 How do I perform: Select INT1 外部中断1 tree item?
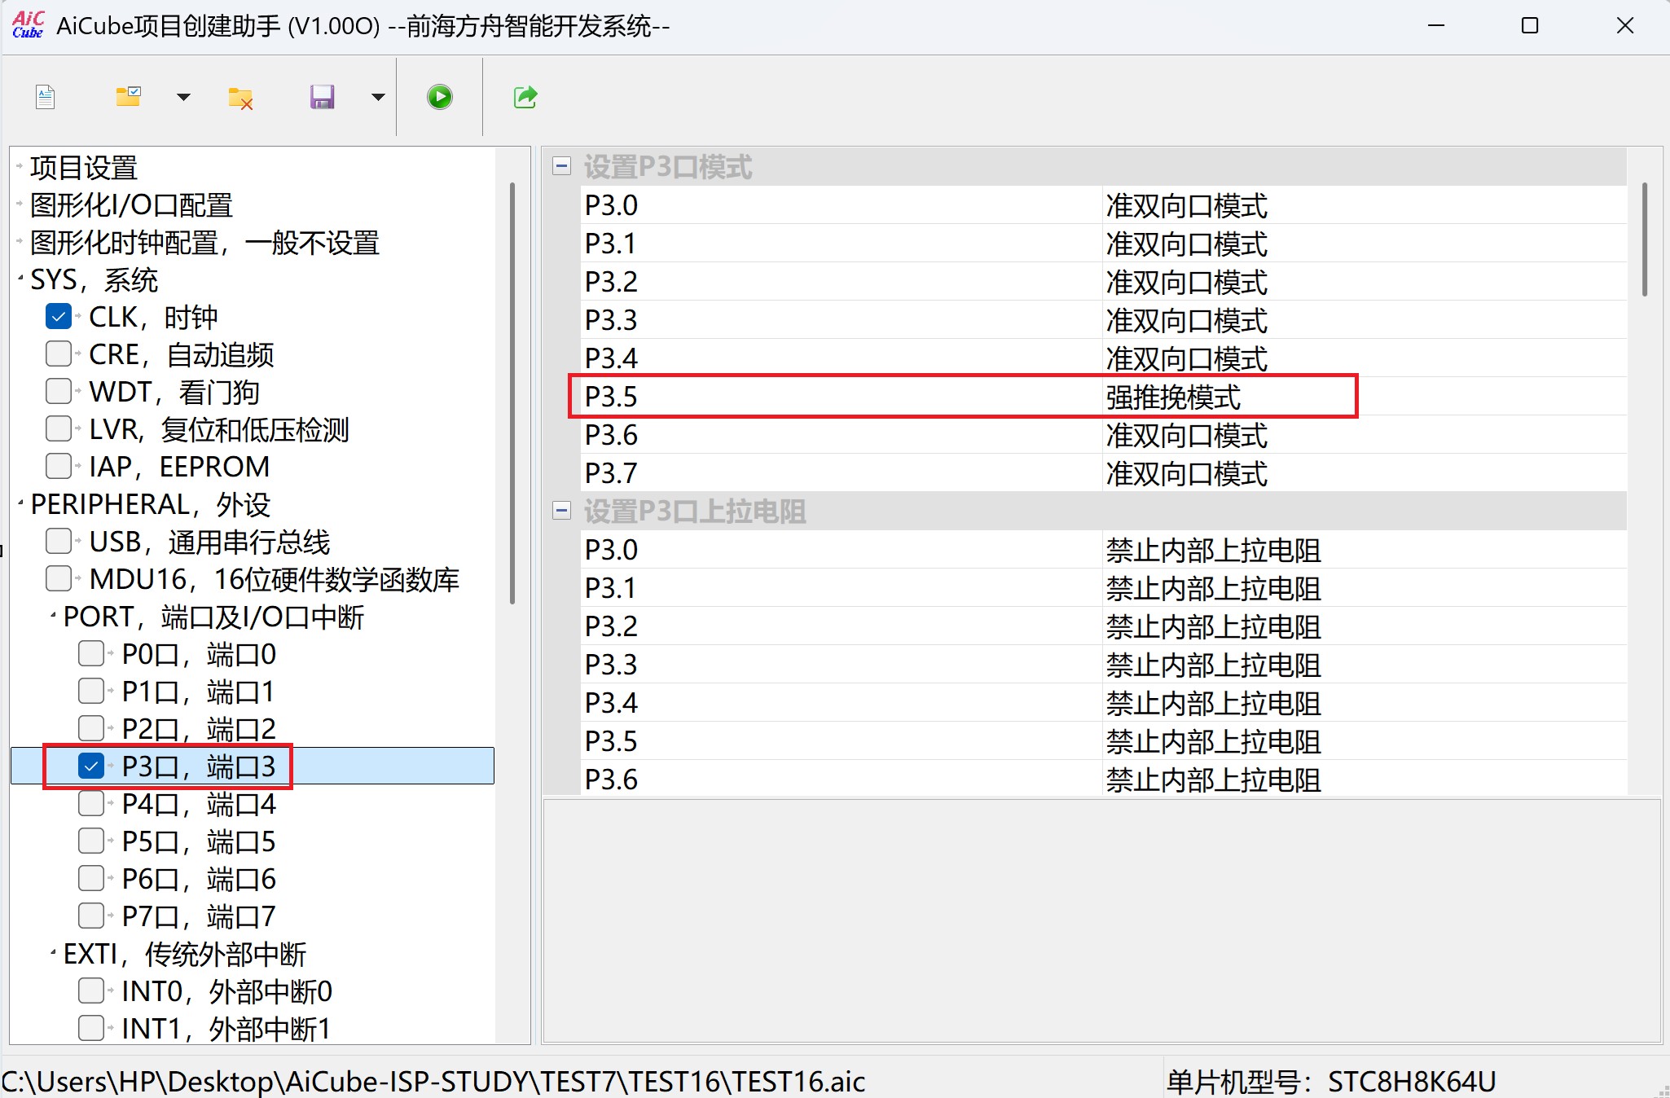tap(226, 1029)
